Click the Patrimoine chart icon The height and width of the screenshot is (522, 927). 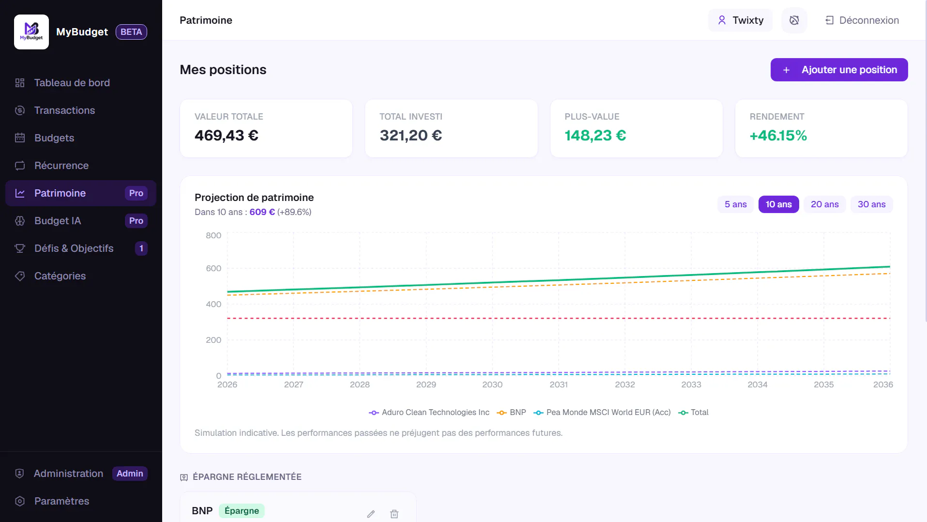[x=20, y=193]
